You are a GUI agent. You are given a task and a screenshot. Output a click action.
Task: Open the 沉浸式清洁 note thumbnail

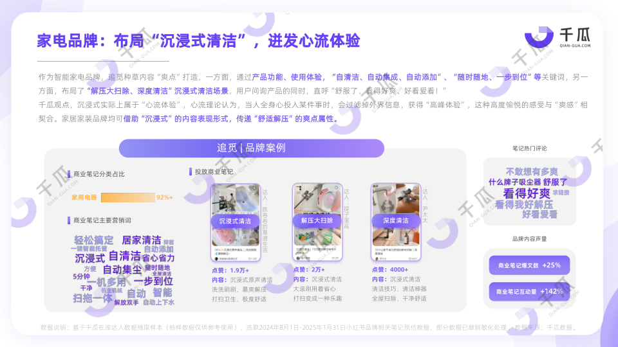pos(236,222)
